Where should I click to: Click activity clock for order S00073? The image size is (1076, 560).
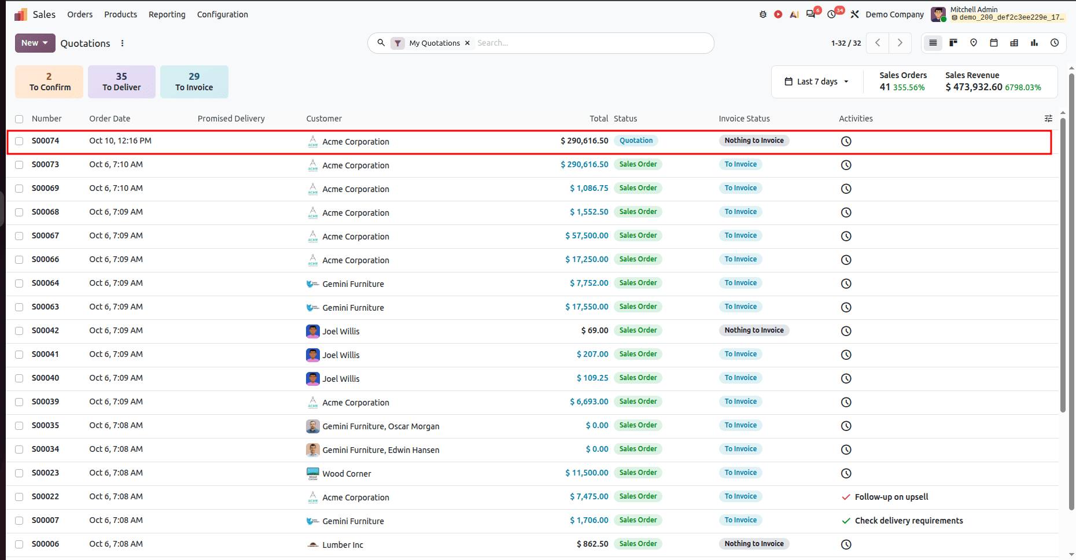pyautogui.click(x=846, y=165)
